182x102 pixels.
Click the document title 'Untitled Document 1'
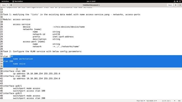(91, 5)
